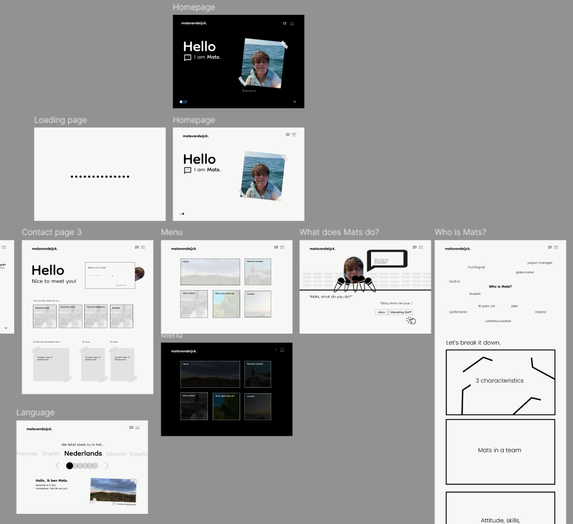Click the loading dots progress indicator
The width and height of the screenshot is (573, 524).
(100, 177)
